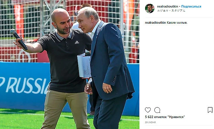Open comments via the speech bubble icon
Viewport: 214px width, 129px height.
point(157,110)
